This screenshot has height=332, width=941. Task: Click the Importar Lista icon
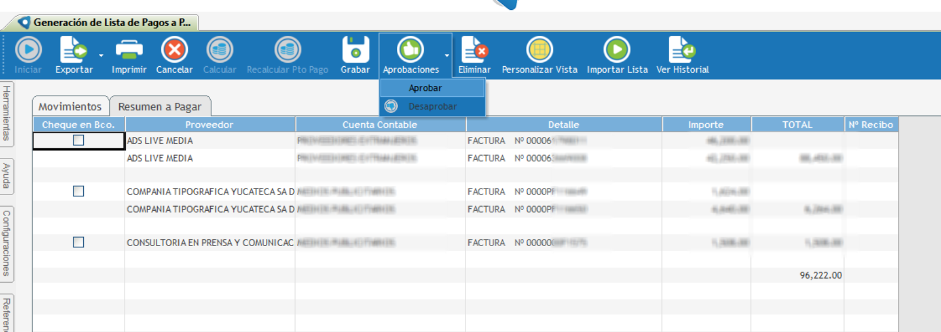(x=617, y=50)
